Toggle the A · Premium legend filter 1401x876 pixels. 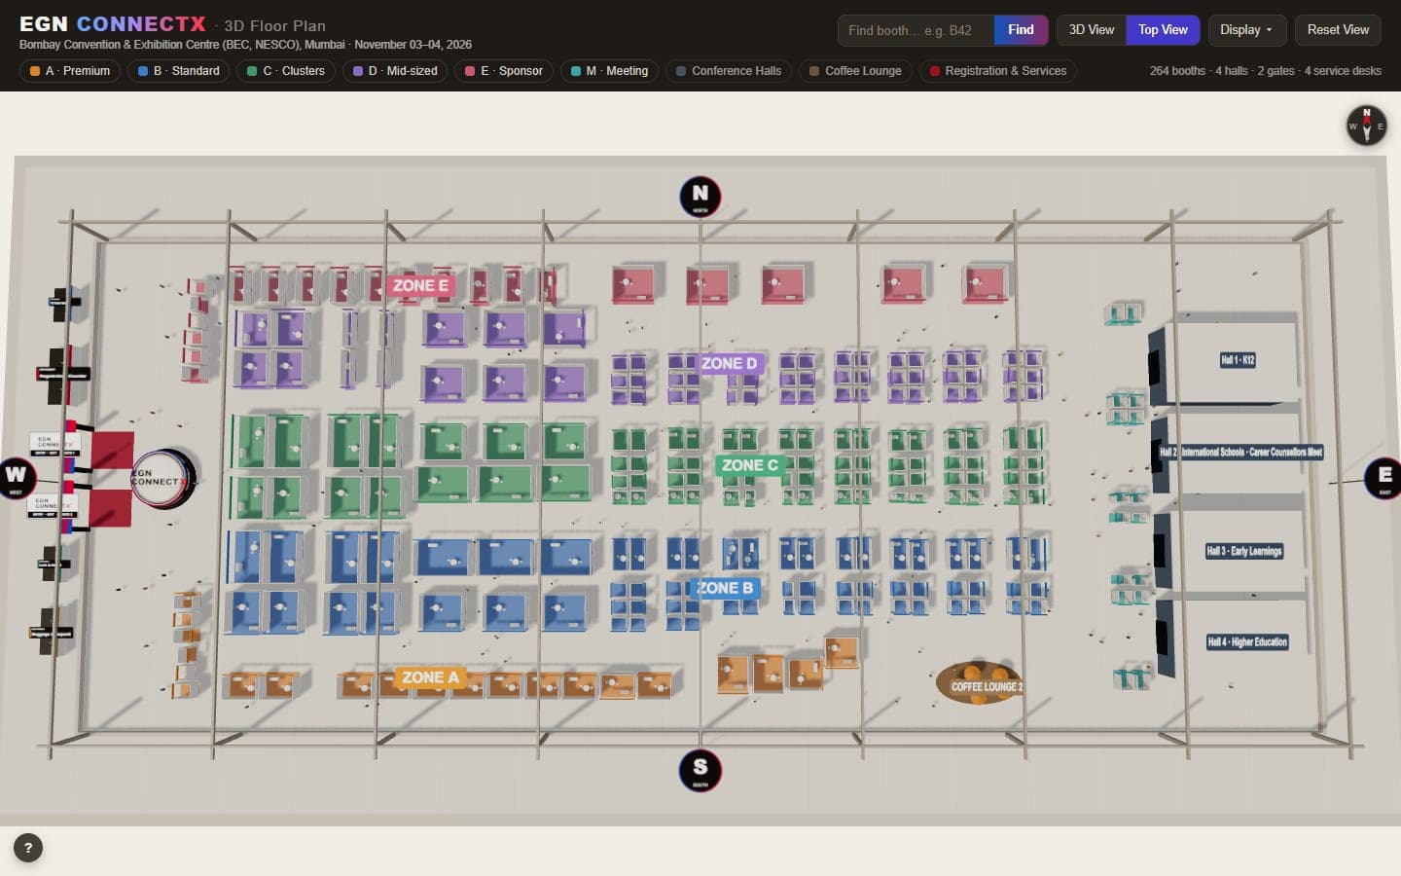click(70, 71)
